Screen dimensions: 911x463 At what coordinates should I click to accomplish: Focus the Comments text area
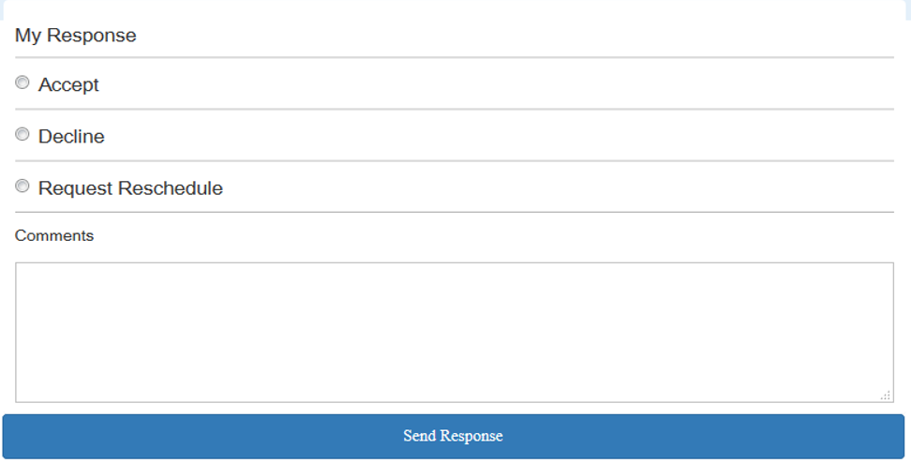coord(454,332)
